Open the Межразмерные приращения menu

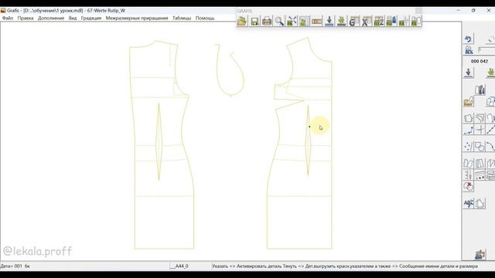(x=137, y=19)
